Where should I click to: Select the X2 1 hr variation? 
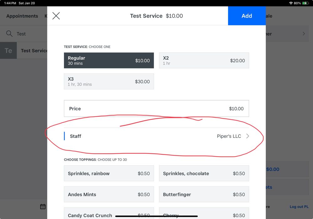click(x=204, y=61)
